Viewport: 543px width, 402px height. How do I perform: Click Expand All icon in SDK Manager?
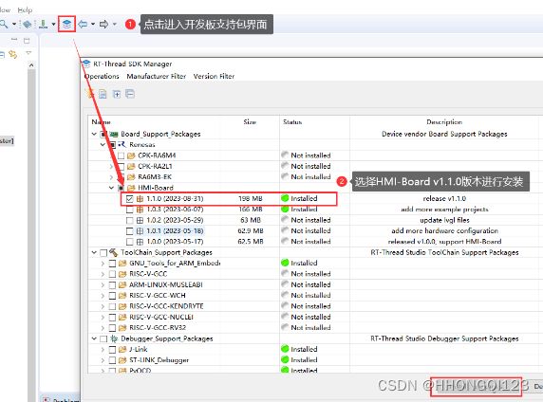click(117, 94)
